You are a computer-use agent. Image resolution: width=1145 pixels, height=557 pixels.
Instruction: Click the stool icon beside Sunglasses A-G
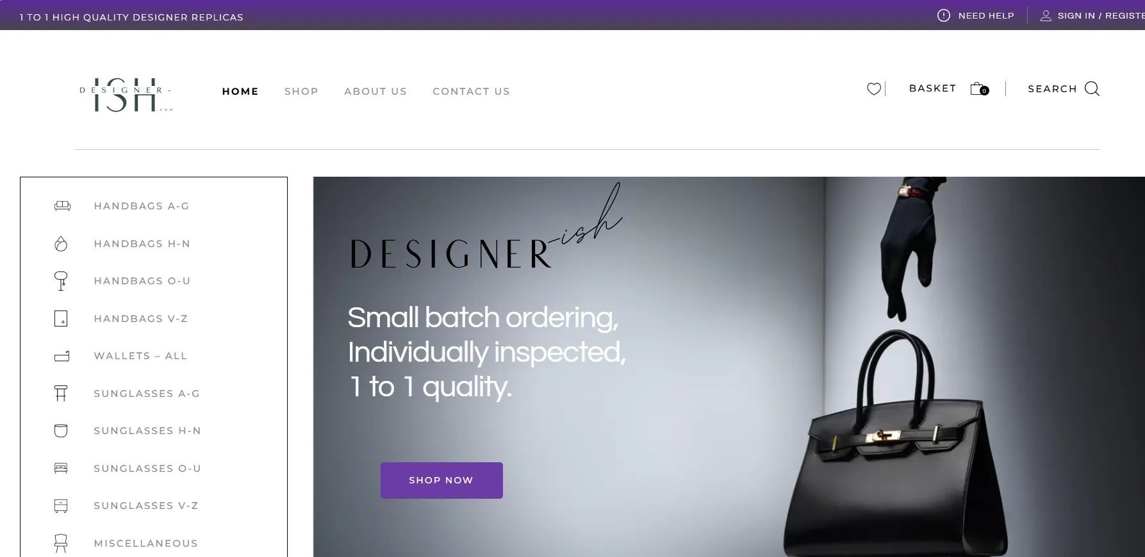point(61,393)
